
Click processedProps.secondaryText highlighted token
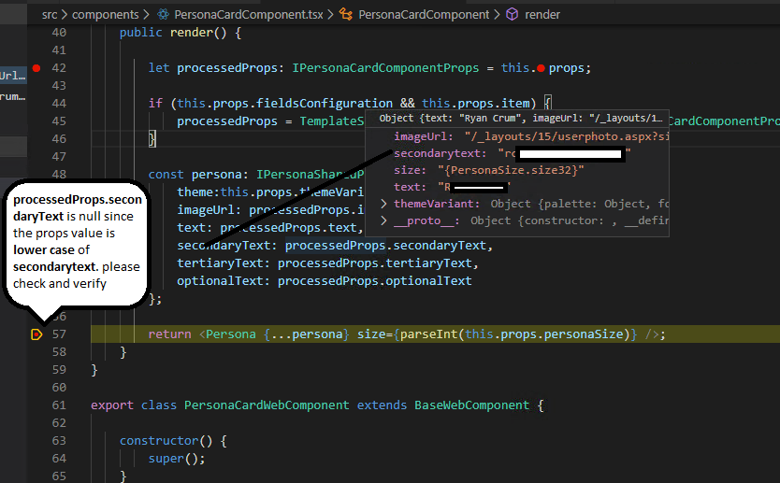tap(385, 246)
